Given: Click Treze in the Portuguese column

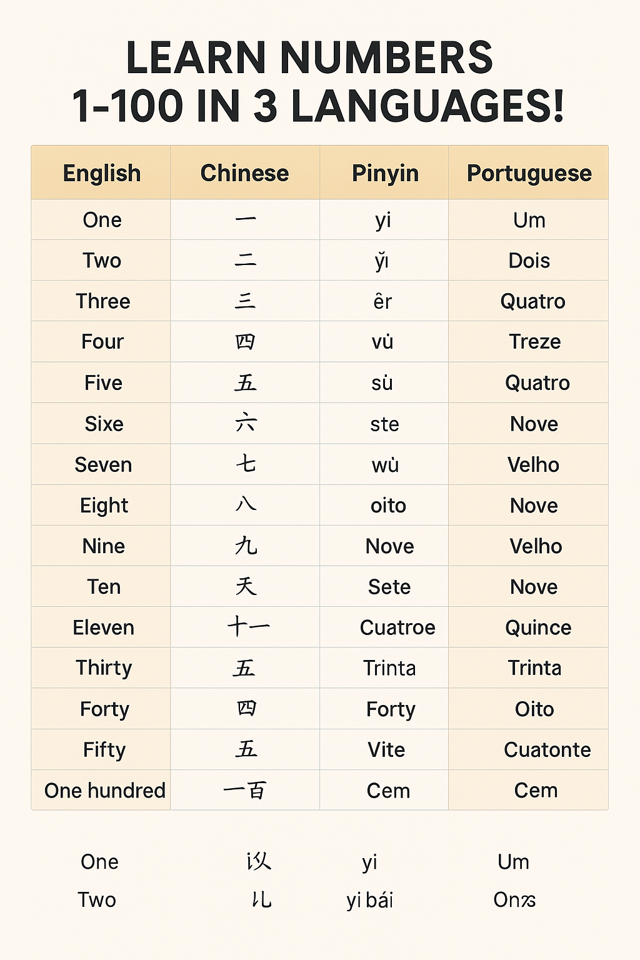Looking at the screenshot, I should tap(534, 342).
